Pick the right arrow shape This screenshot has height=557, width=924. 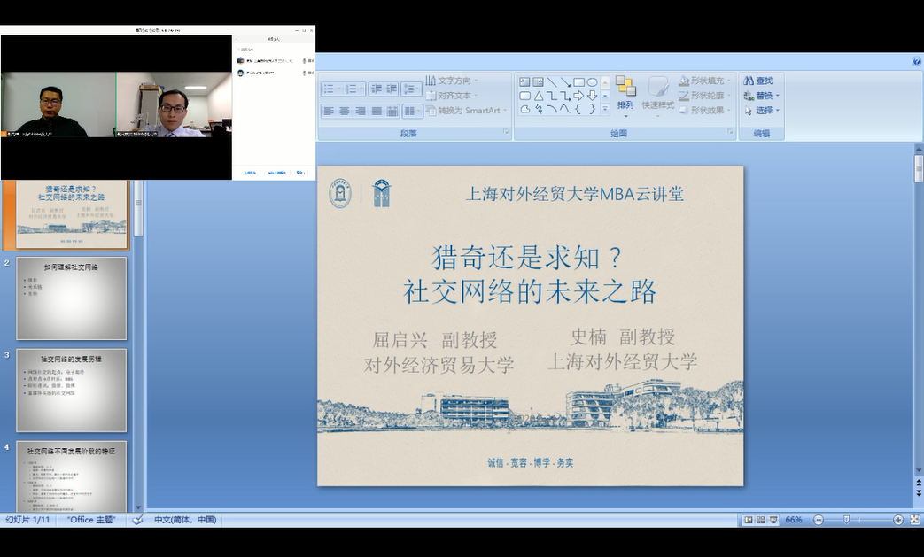coord(578,96)
